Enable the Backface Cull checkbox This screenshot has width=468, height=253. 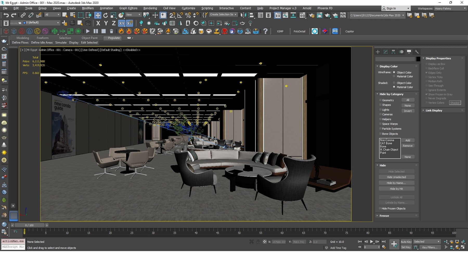pos(427,68)
